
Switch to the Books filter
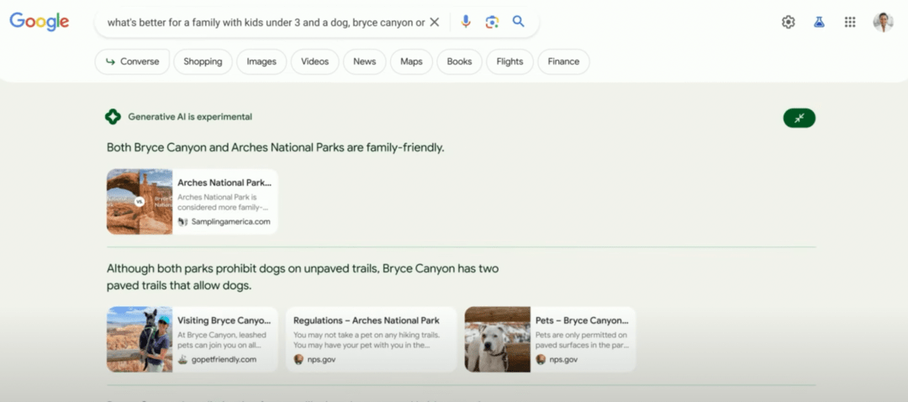pos(459,61)
